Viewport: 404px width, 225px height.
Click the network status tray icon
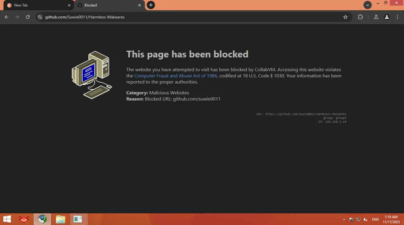358,219
